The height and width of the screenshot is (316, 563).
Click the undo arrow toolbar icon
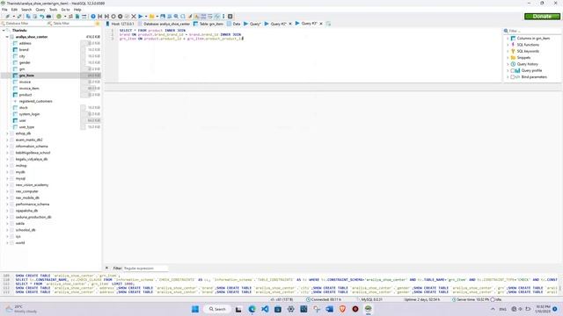click(x=42, y=17)
